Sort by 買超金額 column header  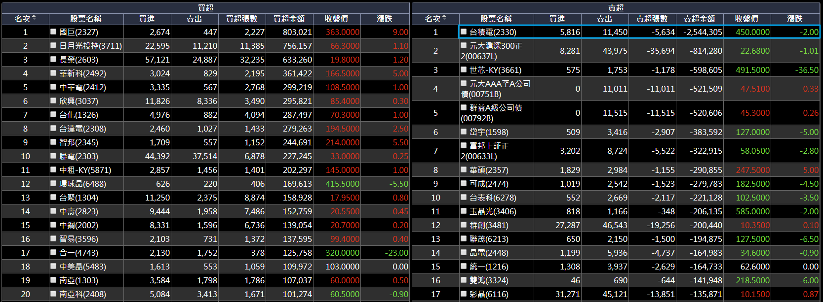click(289, 19)
